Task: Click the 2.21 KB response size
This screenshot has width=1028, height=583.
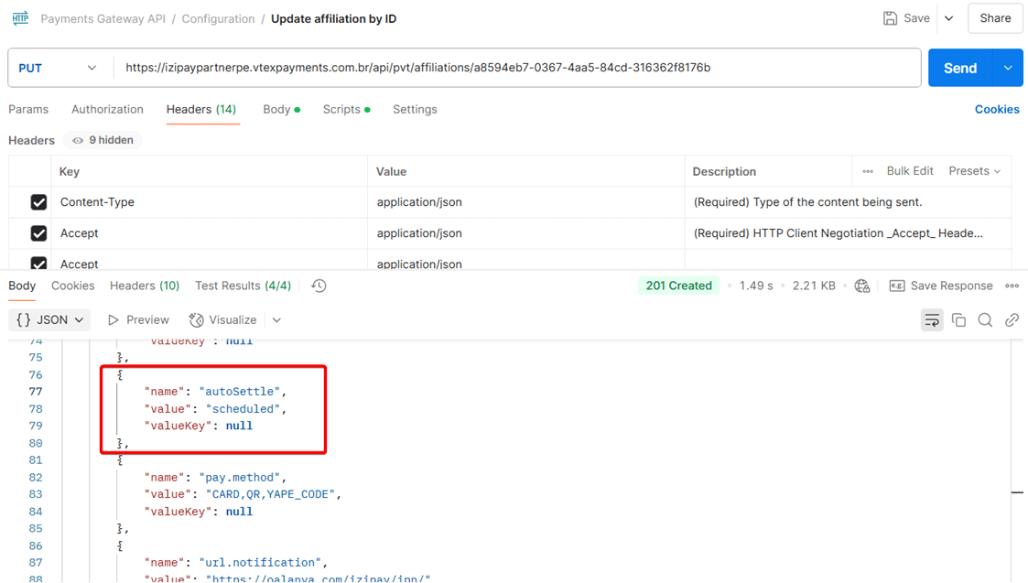Action: 814,286
